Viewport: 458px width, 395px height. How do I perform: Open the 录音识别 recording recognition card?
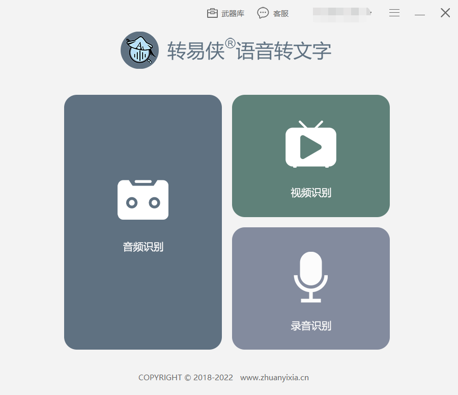[311, 288]
